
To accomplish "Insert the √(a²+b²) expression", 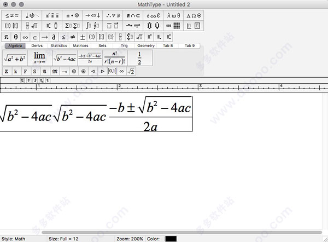I will click(15, 58).
